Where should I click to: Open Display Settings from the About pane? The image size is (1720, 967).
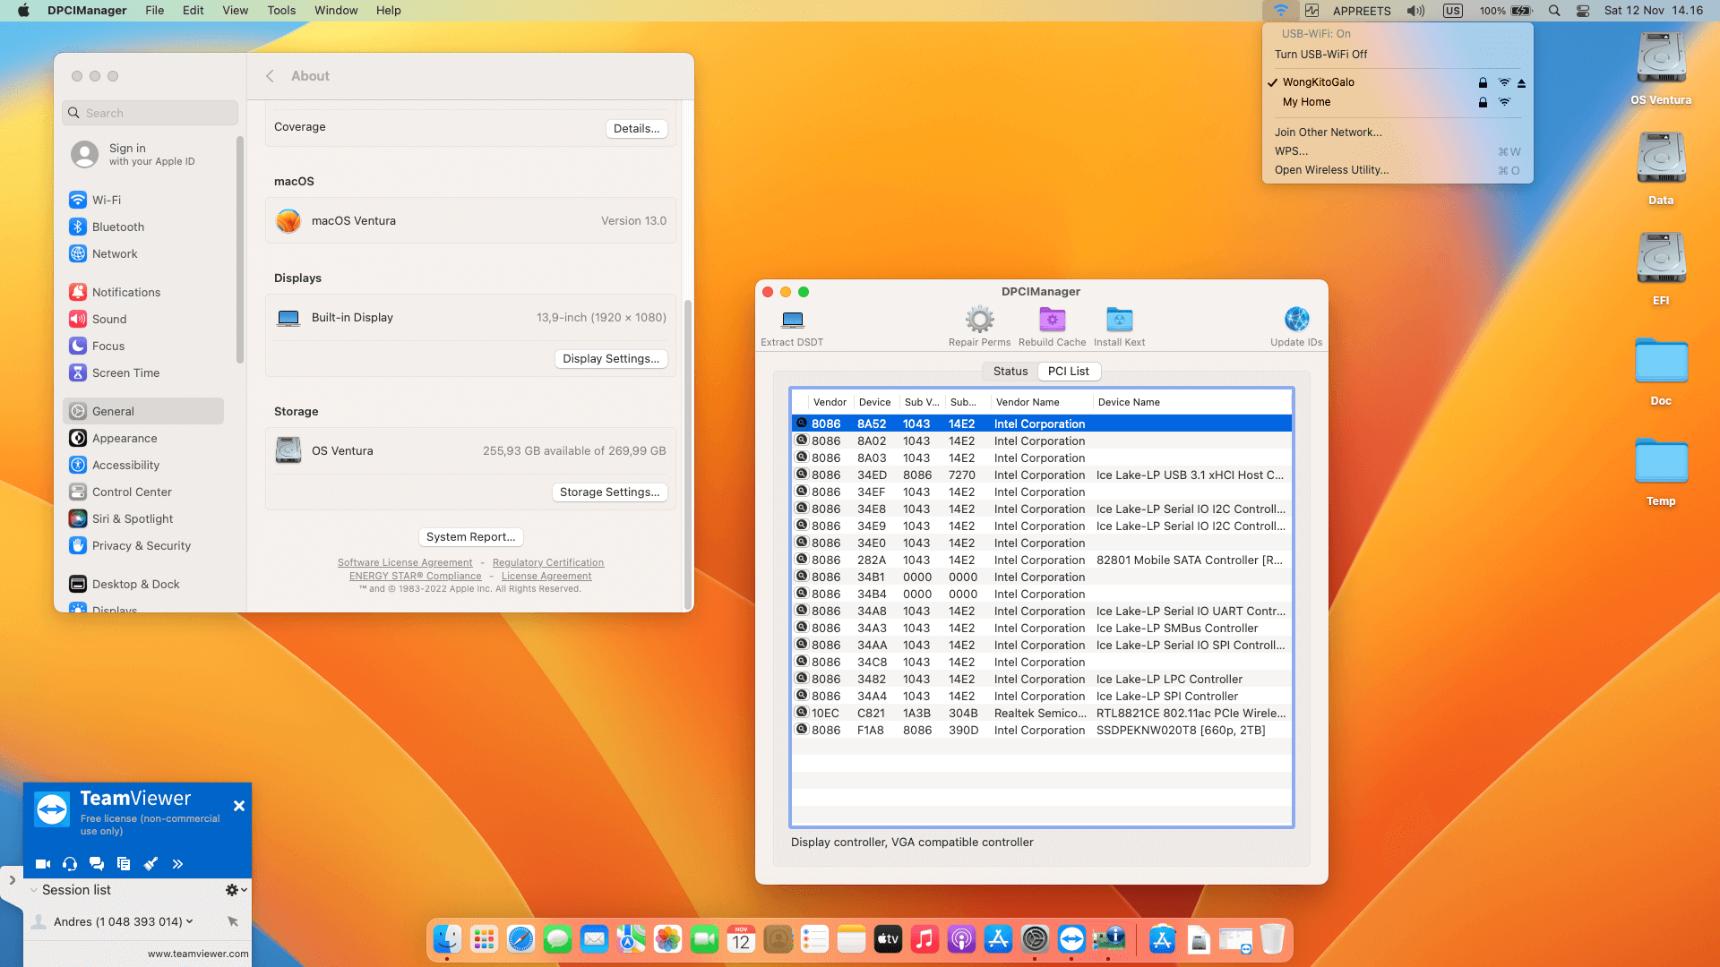tap(611, 359)
